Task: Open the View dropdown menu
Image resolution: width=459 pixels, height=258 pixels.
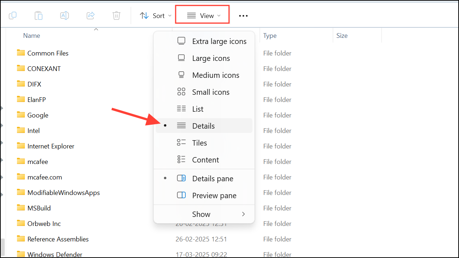Action: coord(202,14)
